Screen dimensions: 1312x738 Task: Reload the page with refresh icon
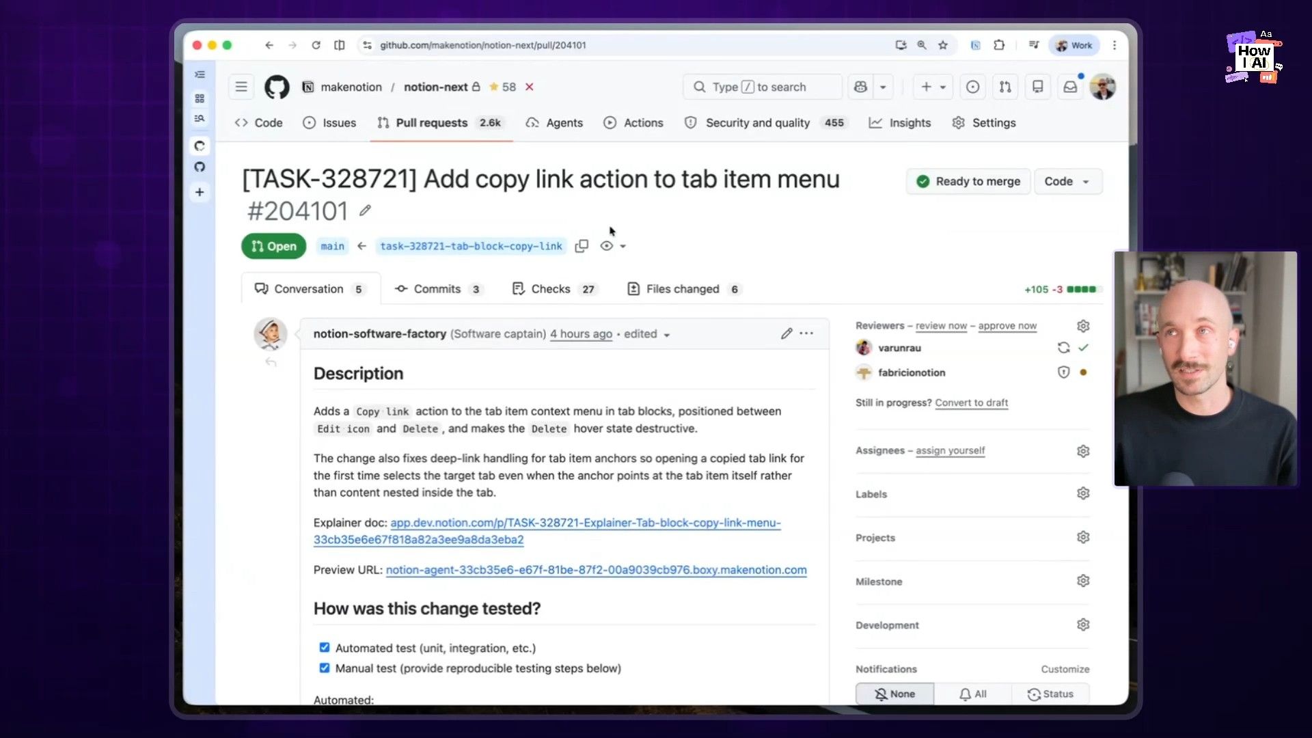pos(316,45)
